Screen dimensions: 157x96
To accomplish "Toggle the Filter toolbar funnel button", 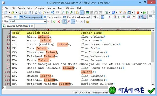I will (82, 13).
